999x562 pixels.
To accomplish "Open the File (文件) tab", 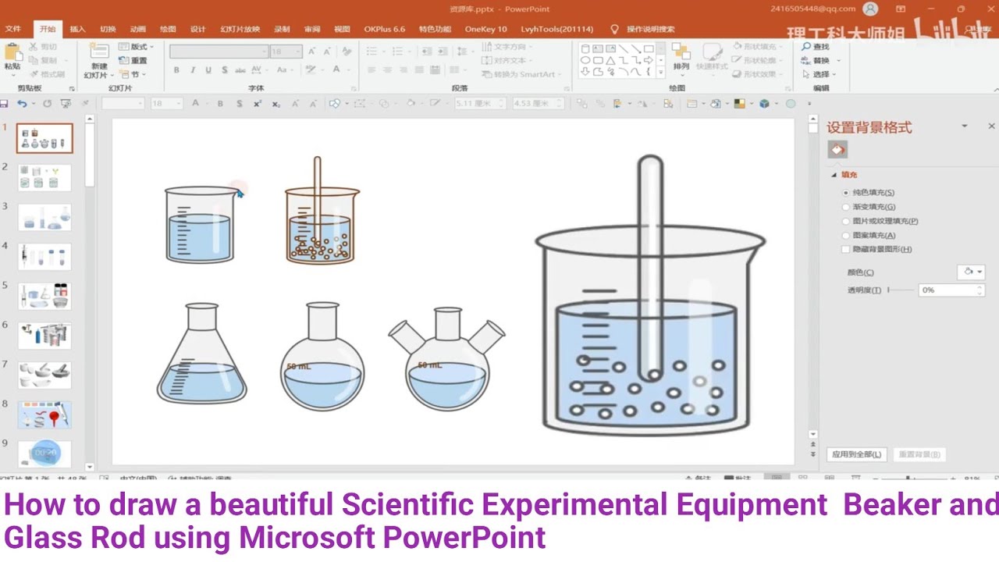I will 12,29.
